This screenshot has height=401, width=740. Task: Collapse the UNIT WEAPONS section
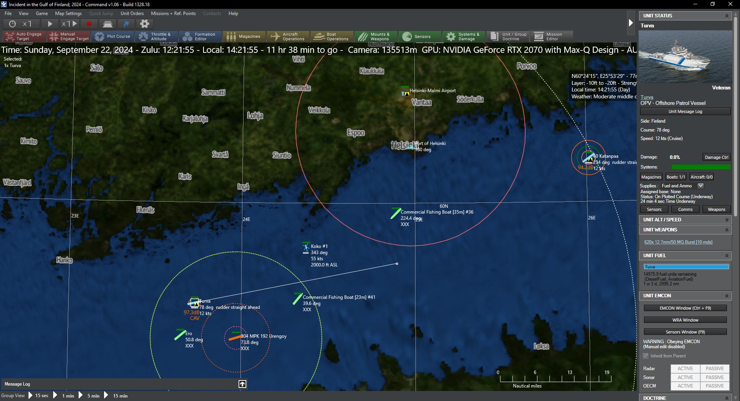[x=727, y=230]
